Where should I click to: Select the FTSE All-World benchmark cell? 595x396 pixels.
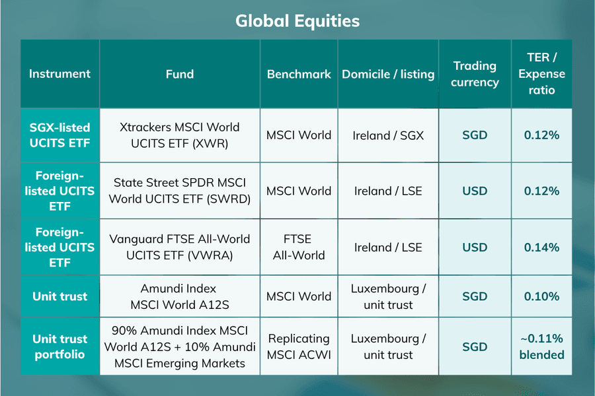[299, 247]
